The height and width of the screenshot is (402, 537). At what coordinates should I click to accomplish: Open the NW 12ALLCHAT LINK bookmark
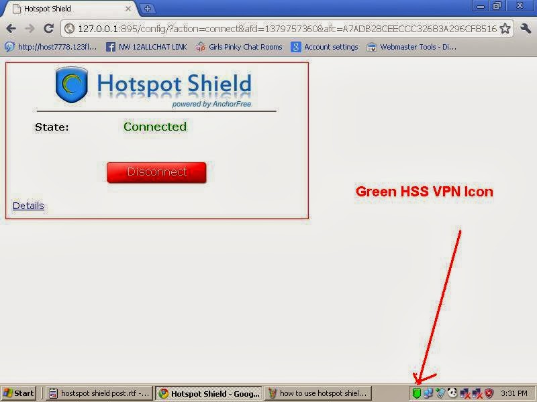click(x=146, y=47)
